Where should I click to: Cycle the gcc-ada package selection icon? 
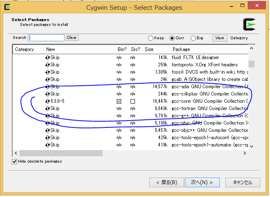pyautogui.click(x=47, y=87)
